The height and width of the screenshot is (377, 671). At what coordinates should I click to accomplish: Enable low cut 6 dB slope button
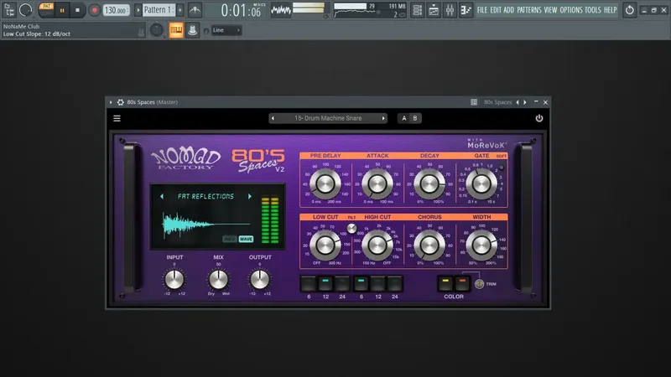[309, 283]
